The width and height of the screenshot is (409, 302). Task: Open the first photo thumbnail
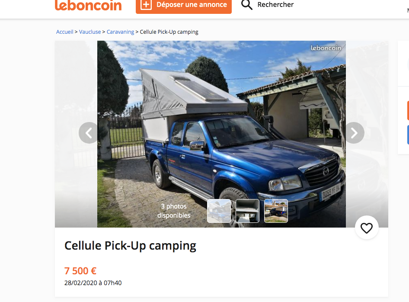click(219, 211)
